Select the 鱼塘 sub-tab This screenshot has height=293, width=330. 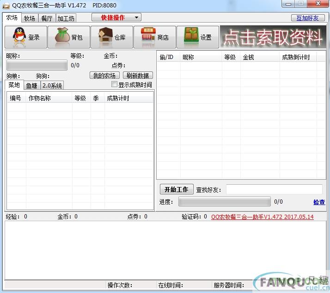pyautogui.click(x=32, y=86)
